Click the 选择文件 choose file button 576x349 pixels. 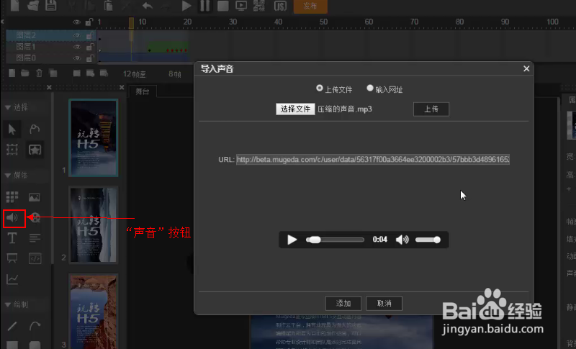tap(295, 109)
